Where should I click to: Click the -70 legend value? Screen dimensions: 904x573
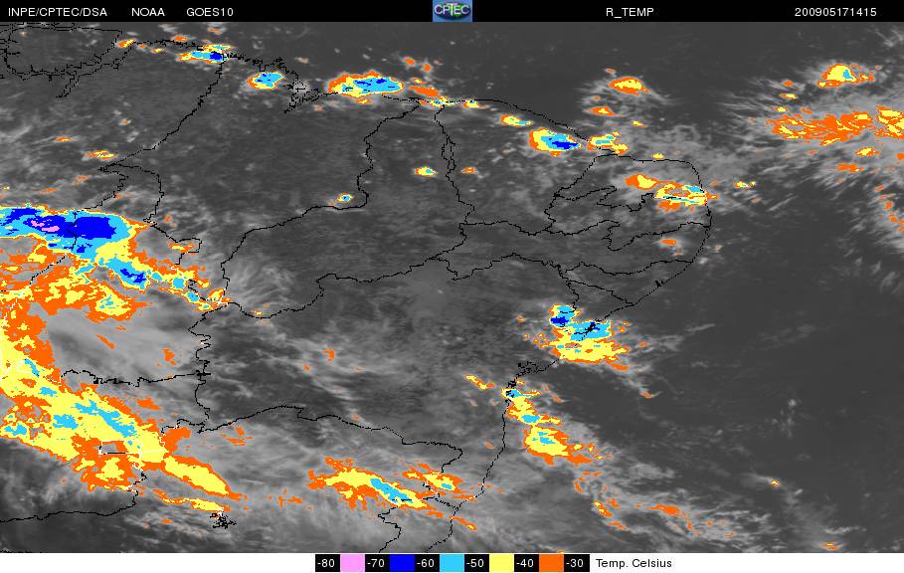coord(377,563)
